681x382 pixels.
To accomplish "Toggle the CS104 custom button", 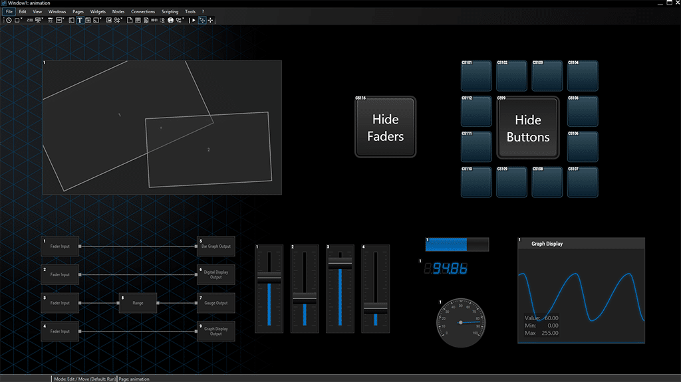I will point(583,76).
